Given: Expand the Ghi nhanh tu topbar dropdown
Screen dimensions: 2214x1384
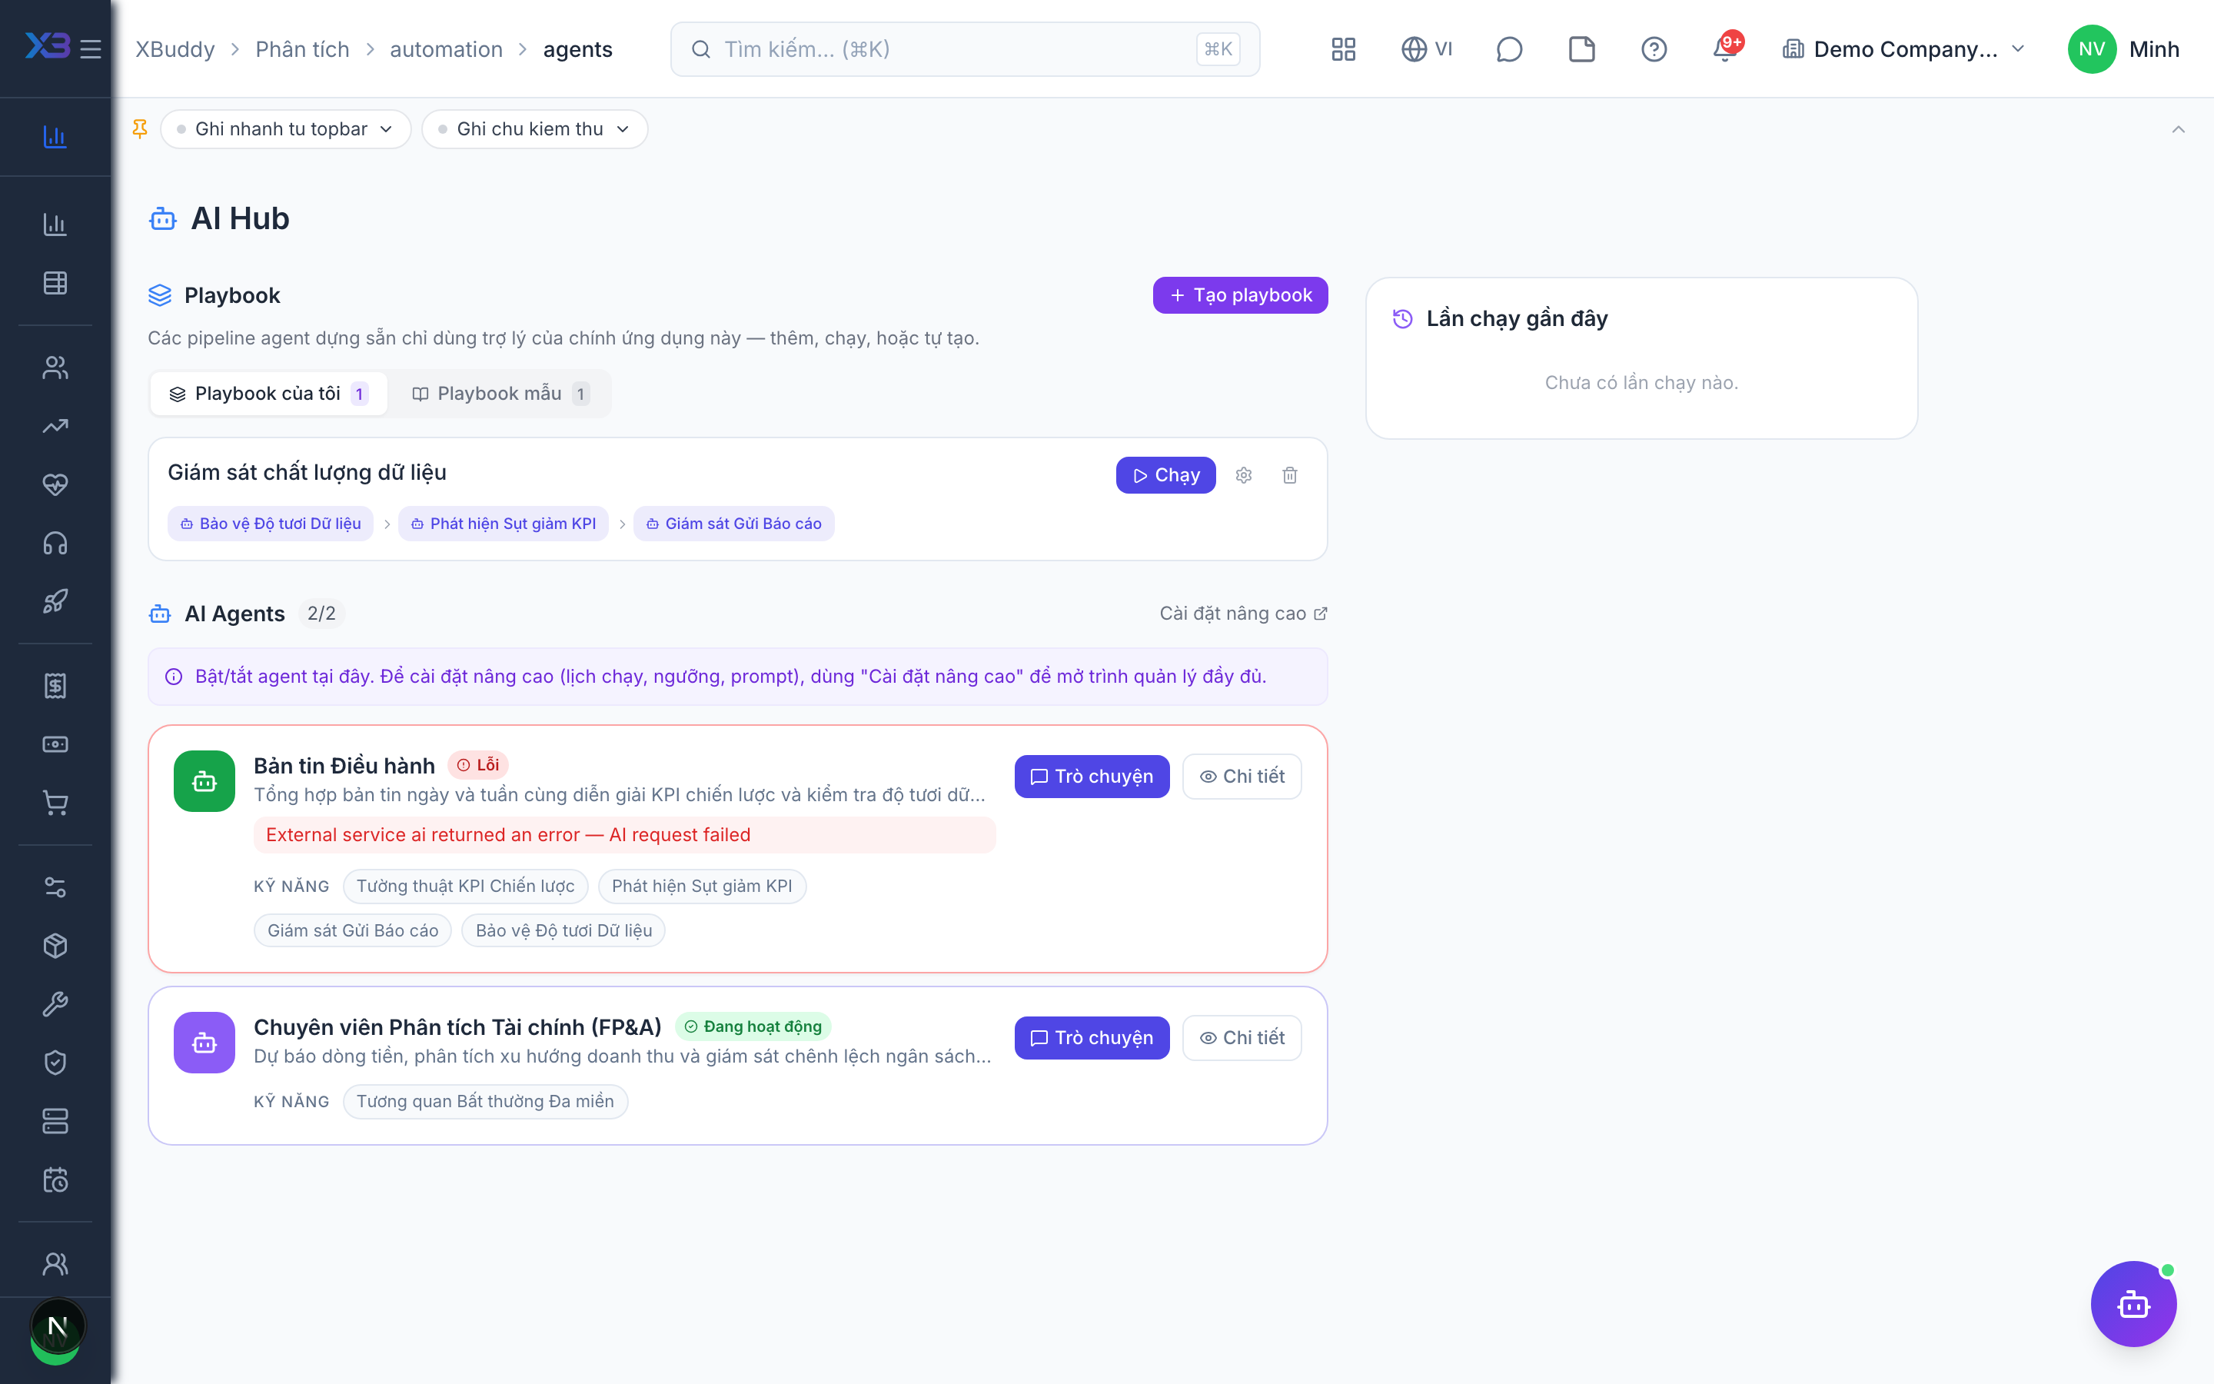Looking at the screenshot, I should pyautogui.click(x=285, y=129).
